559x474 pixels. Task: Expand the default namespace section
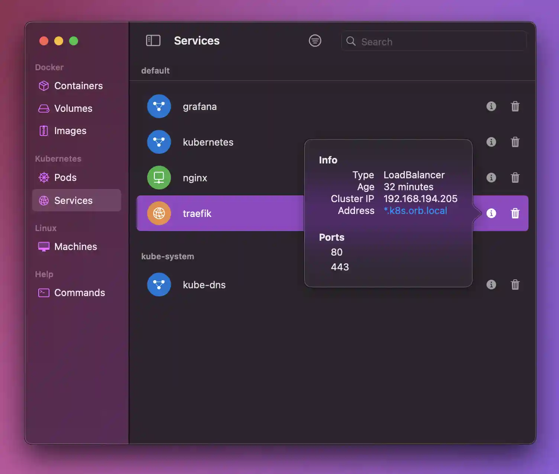(155, 70)
